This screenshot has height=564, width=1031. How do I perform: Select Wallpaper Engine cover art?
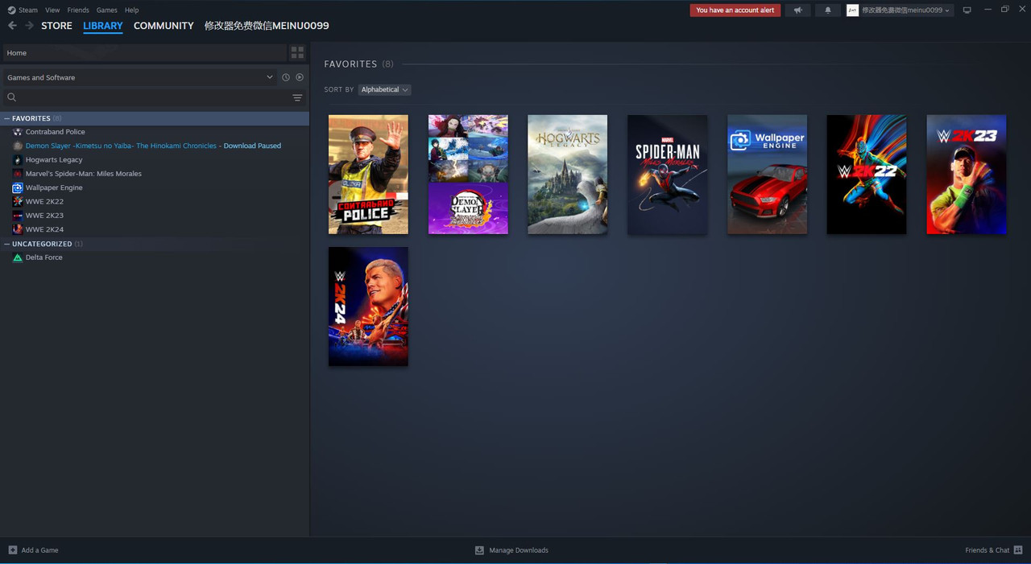(x=768, y=175)
